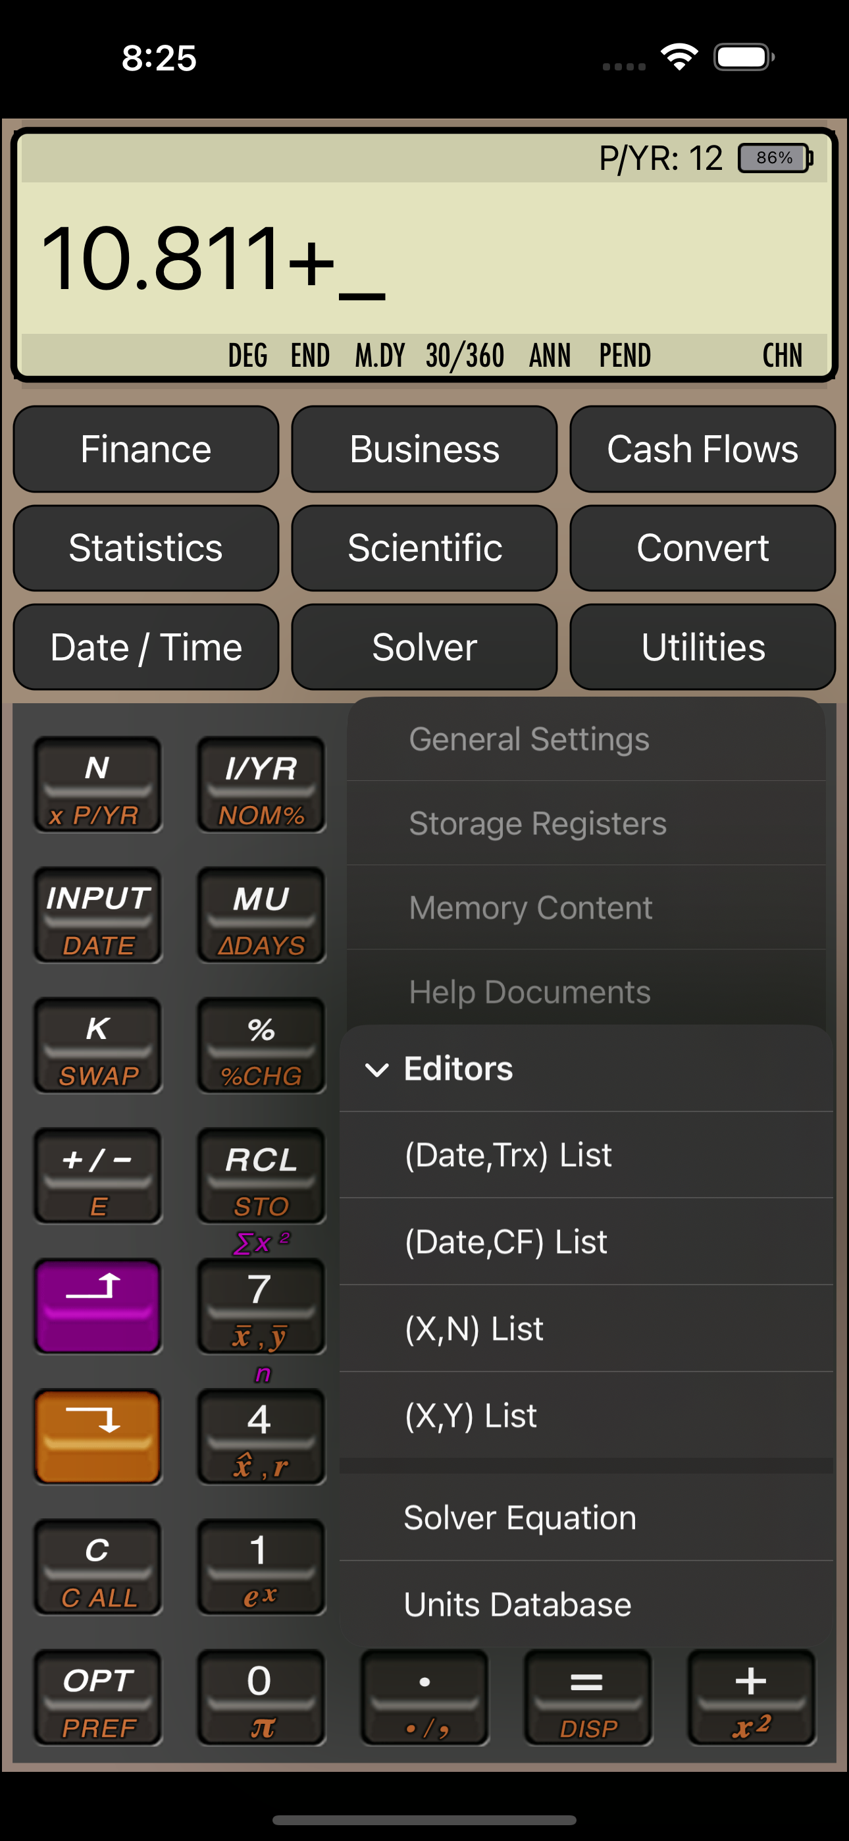Collapse the Editors section chevron
The width and height of the screenshot is (849, 1841).
click(x=376, y=1069)
